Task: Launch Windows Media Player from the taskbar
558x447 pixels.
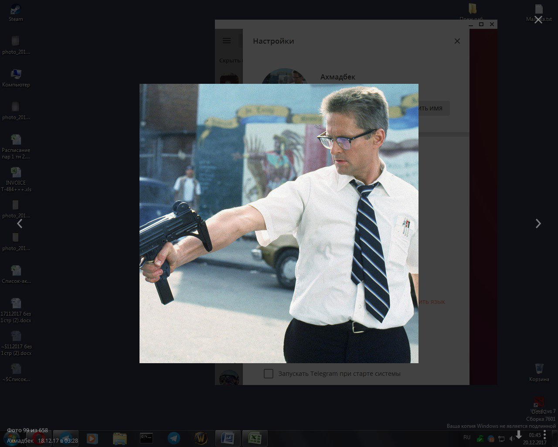Action: [92, 438]
